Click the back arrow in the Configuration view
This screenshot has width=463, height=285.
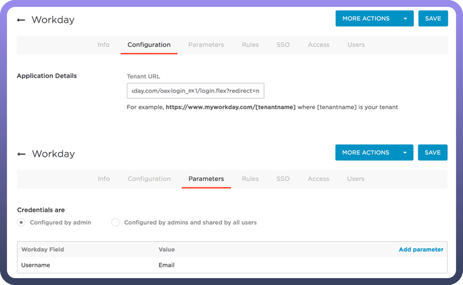[x=21, y=20]
